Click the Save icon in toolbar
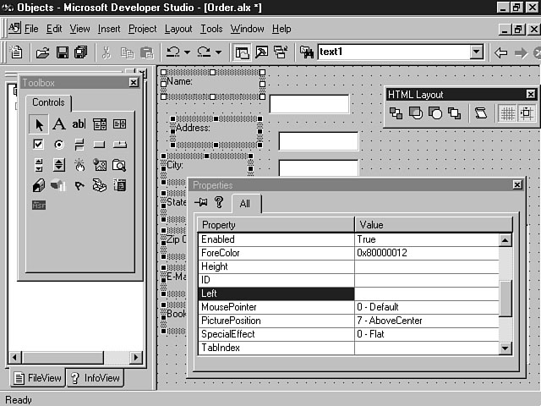The height and width of the screenshot is (406, 541). (62, 52)
